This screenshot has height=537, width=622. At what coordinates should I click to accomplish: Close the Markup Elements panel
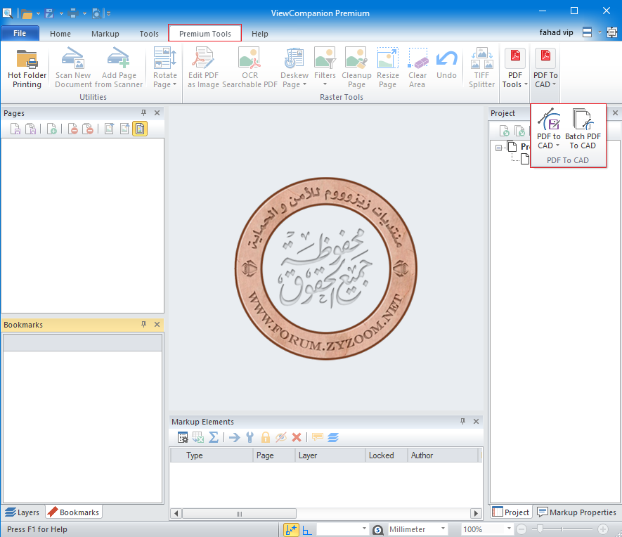476,421
